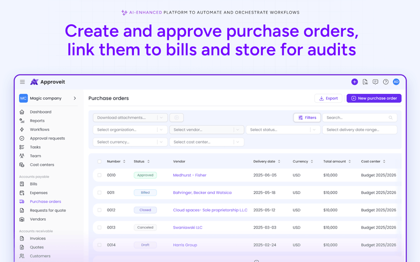Open Workflows in sidebar
Screen dimensions: 420x262
point(40,129)
